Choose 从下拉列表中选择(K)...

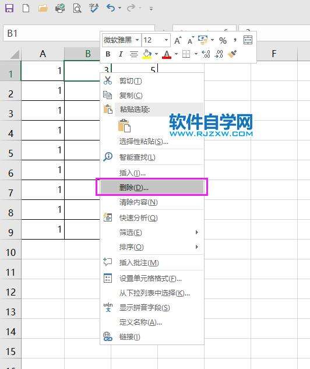pyautogui.click(x=152, y=293)
